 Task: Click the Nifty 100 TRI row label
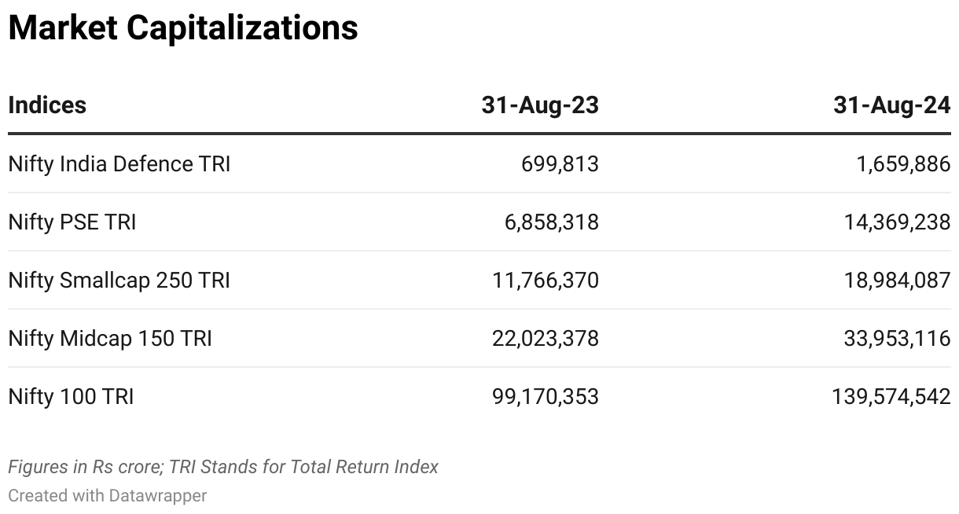click(x=71, y=397)
